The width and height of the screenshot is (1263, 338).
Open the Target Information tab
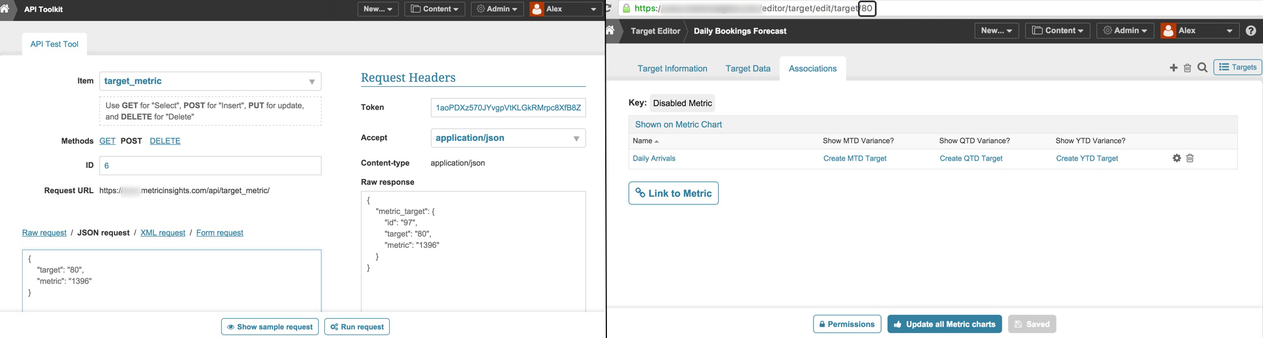pos(672,69)
